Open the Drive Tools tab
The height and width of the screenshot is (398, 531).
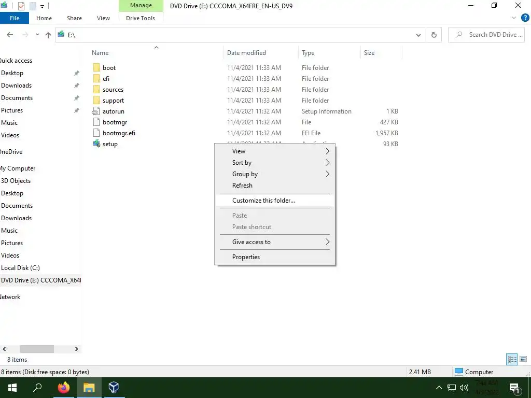coord(141,18)
